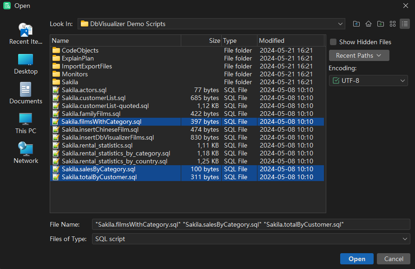Viewport: 415px width, 269px height.
Task: Click the Open button
Action: coord(356,259)
